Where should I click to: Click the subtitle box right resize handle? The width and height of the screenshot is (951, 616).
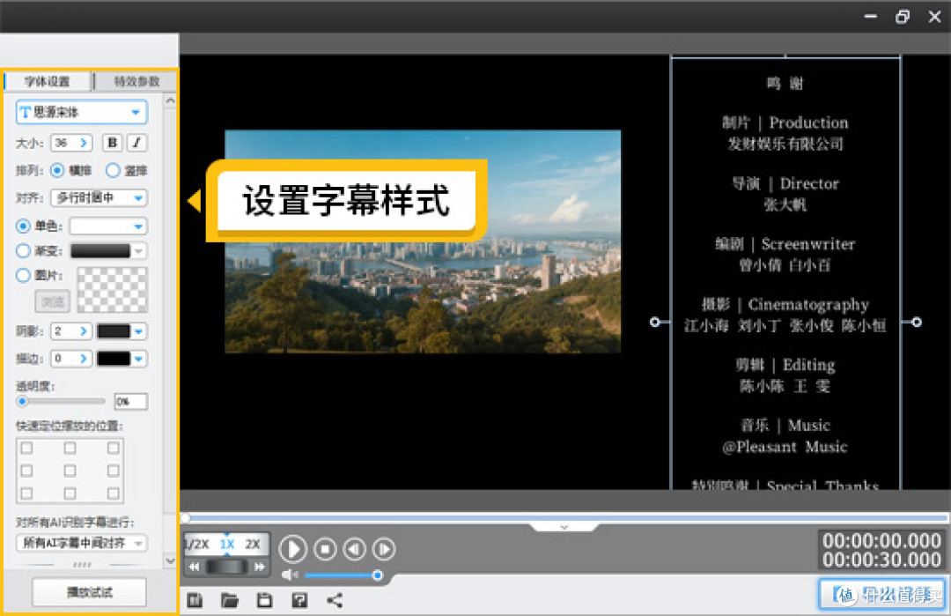click(x=917, y=322)
